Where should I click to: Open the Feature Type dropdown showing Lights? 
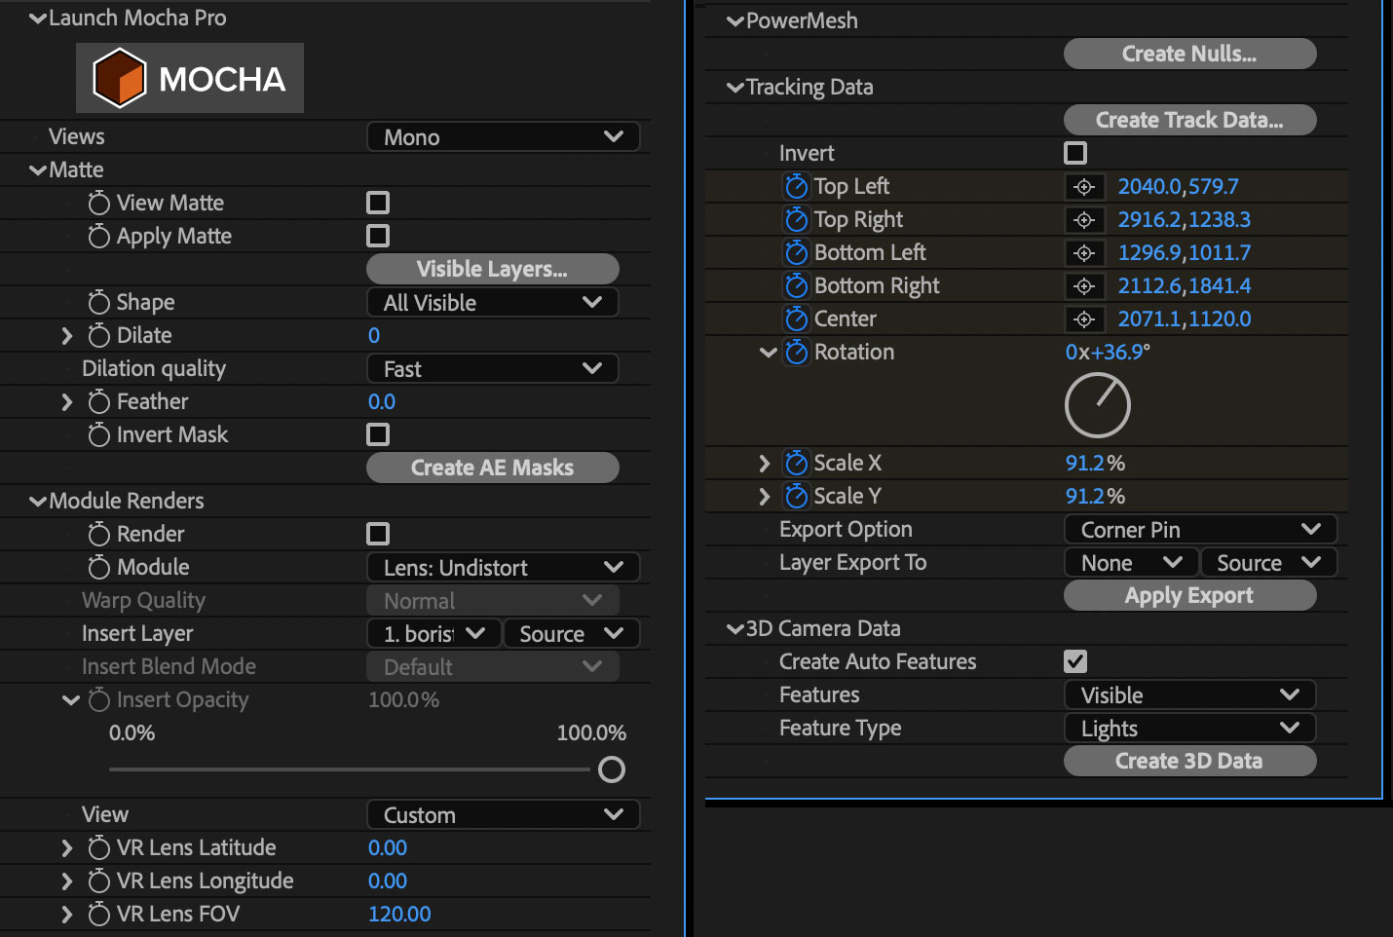coord(1190,729)
